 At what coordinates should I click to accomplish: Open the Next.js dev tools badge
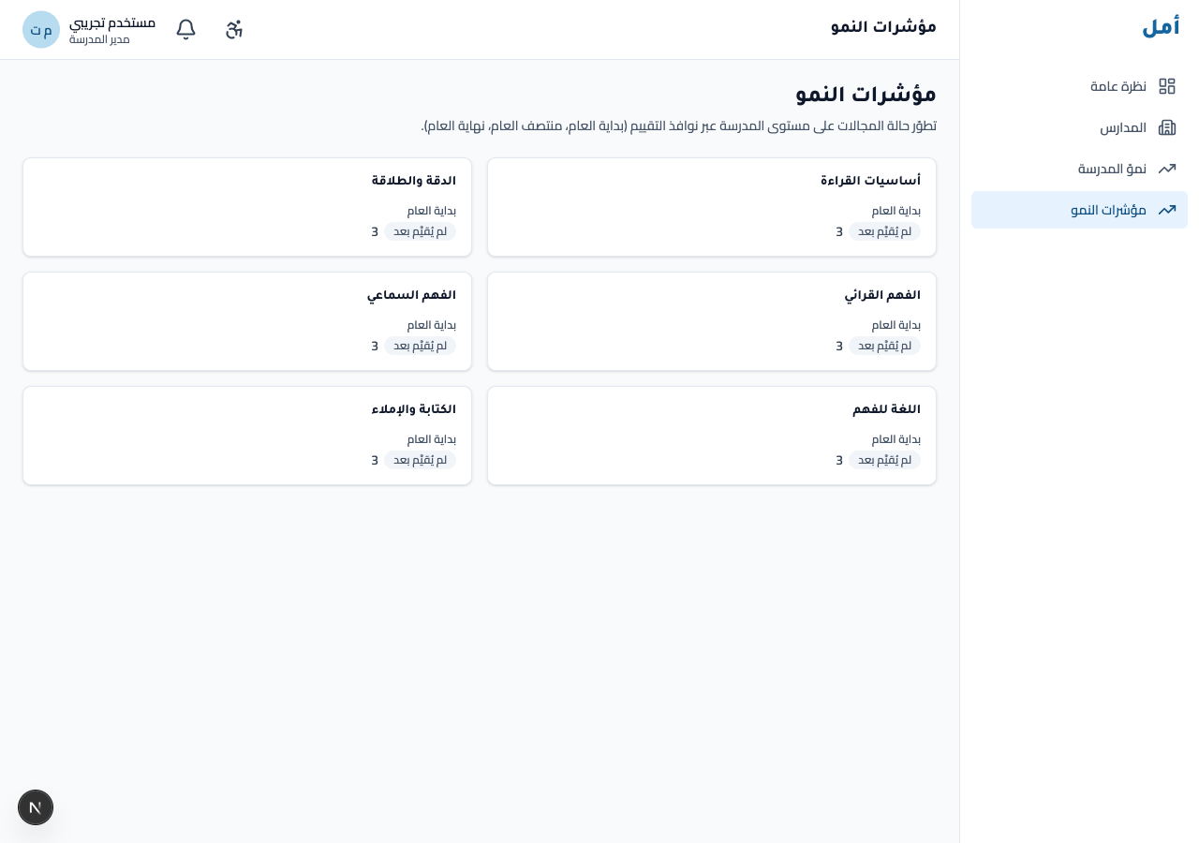(x=36, y=807)
